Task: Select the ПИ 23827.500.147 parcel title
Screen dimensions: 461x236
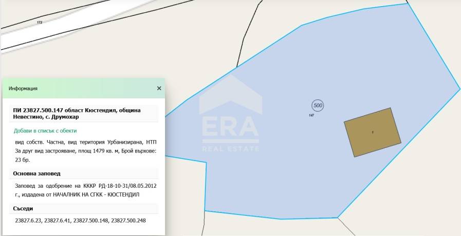Action: pos(77,113)
